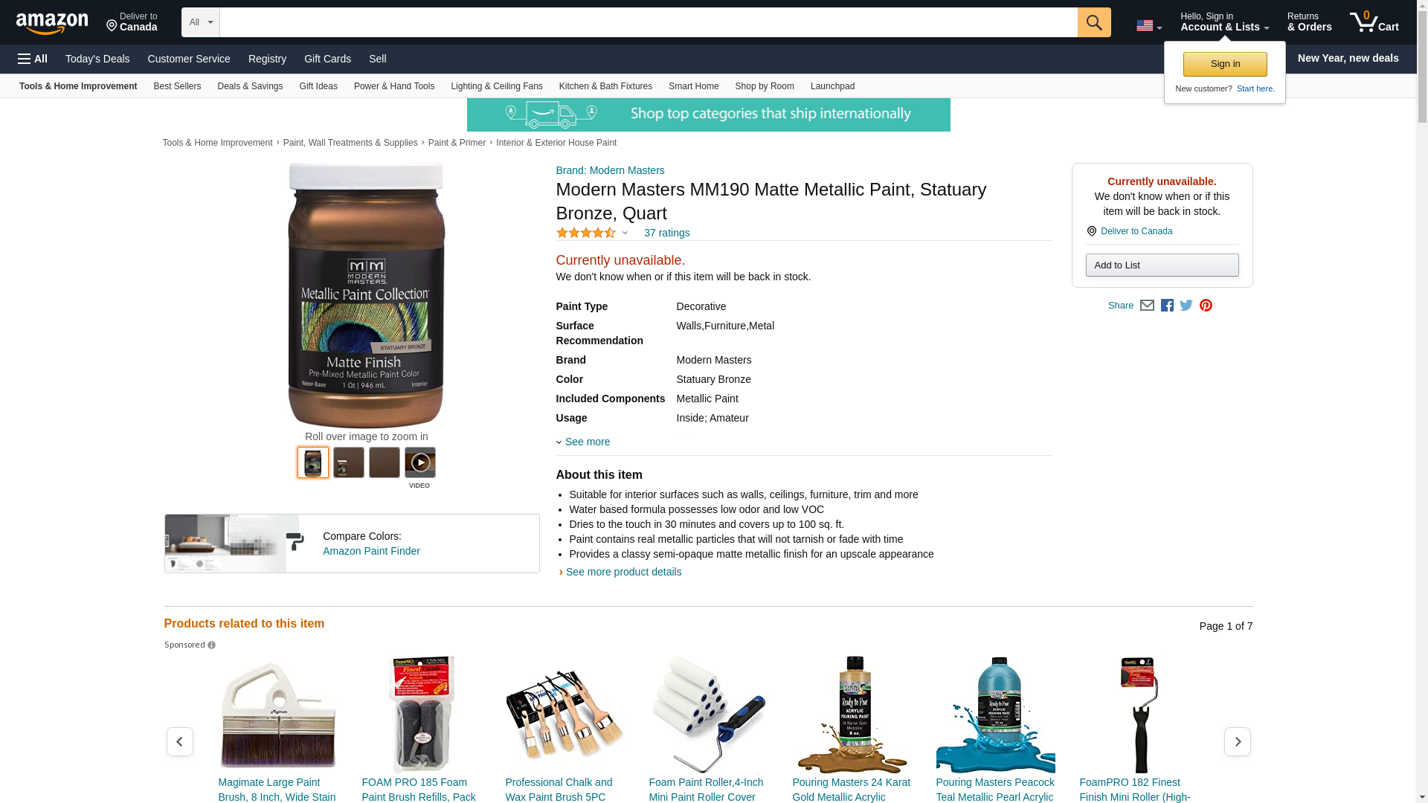1428x803 pixels.
Task: Open the country flag language dropdown
Action: (x=1149, y=25)
